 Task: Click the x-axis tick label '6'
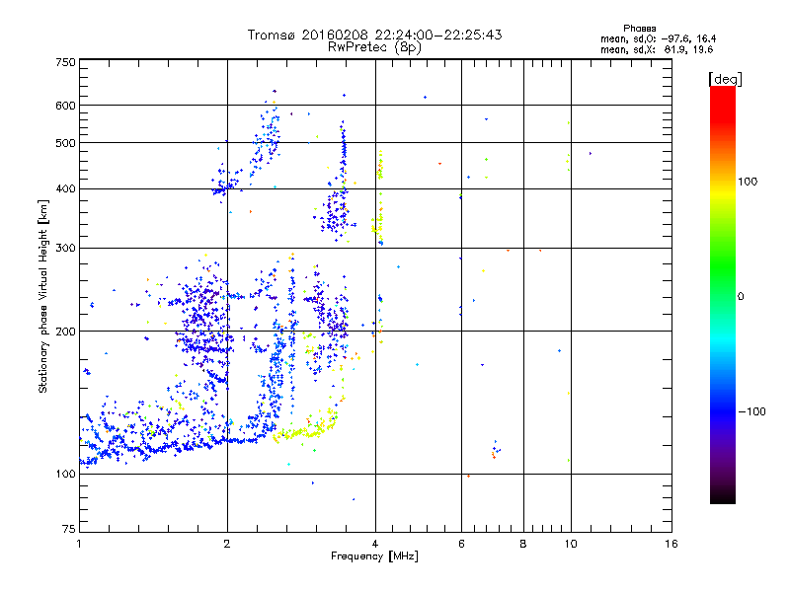(x=461, y=544)
